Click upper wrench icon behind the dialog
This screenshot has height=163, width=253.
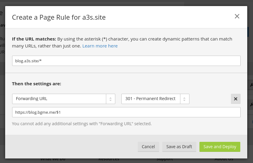[251, 85]
